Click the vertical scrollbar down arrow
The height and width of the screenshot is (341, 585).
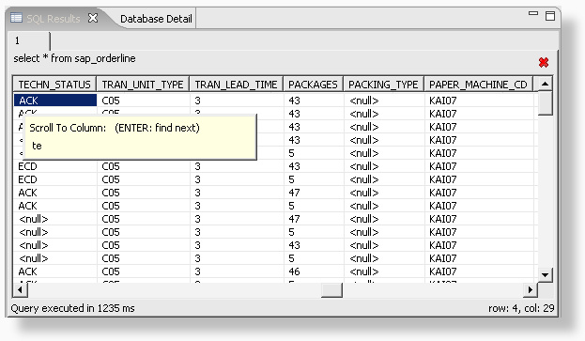pyautogui.click(x=545, y=275)
